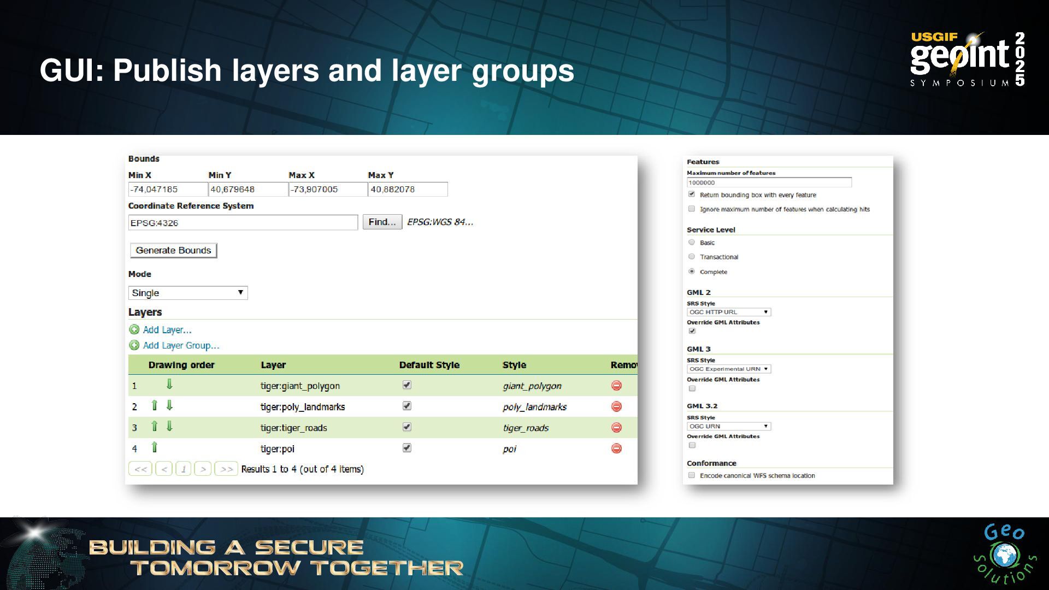Open GML 3.2 SRS Style OGC URN dropdown
This screenshot has height=590, width=1049.
[729, 426]
